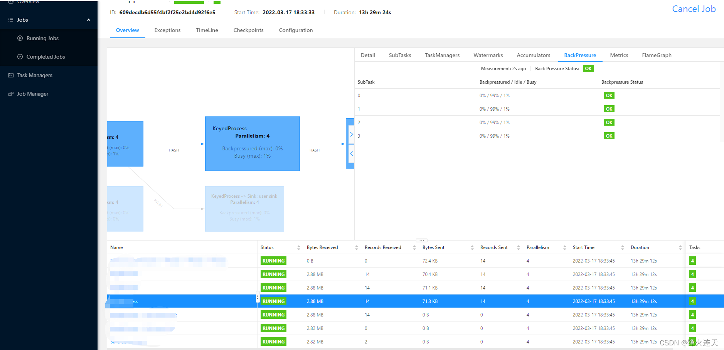
Task: Click the job ID text 609decdb6d55f4bf2f25e2bd4d92f6e5
Action: (x=167, y=12)
